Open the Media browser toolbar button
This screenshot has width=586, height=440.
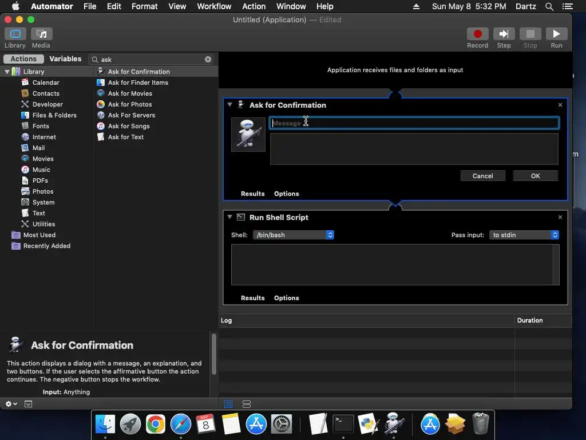tap(41, 34)
